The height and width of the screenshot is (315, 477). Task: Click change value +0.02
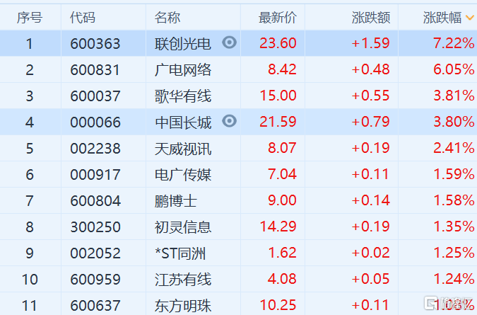point(371,253)
